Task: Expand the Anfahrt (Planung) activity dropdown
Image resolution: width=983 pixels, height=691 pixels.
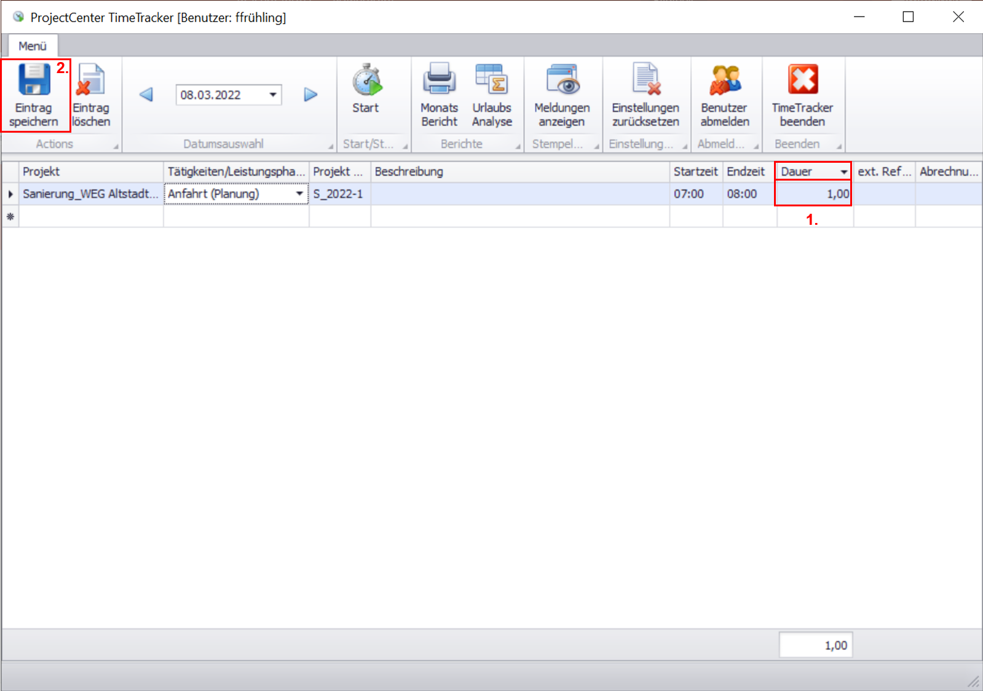Action: [299, 193]
